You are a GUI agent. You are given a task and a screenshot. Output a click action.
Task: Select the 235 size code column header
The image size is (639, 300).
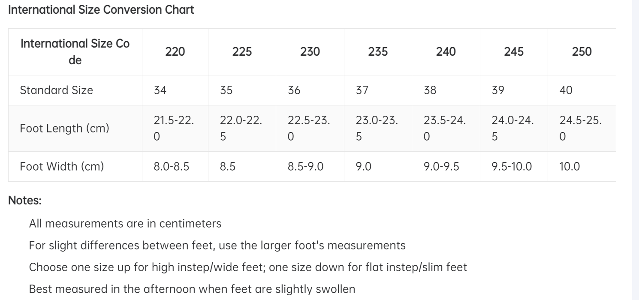pyautogui.click(x=378, y=52)
